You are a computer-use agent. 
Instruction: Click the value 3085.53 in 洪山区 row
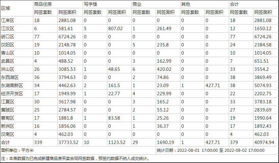pyautogui.click(x=67, y=69)
